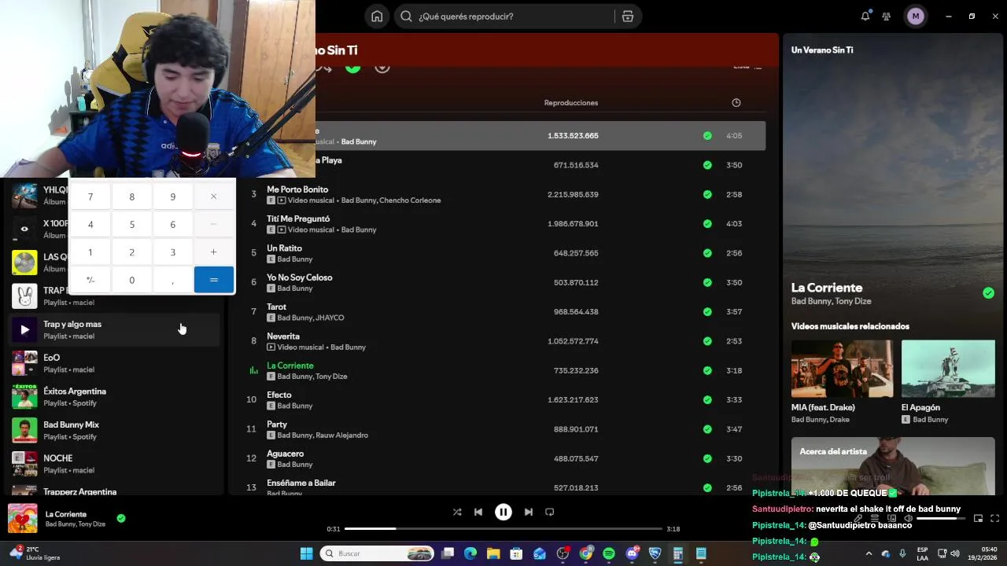Image resolution: width=1007 pixels, height=566 pixels.
Task: Toggle liked check in now-playing bar
Action: click(x=121, y=519)
